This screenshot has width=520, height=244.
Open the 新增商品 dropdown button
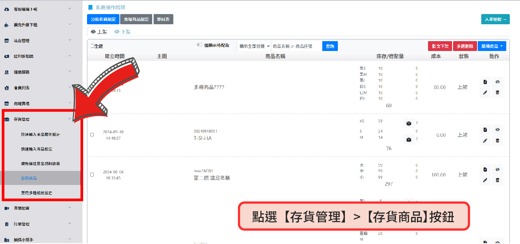(x=492, y=46)
